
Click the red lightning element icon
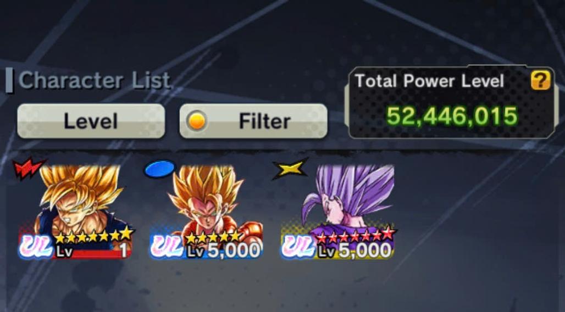pos(28,168)
